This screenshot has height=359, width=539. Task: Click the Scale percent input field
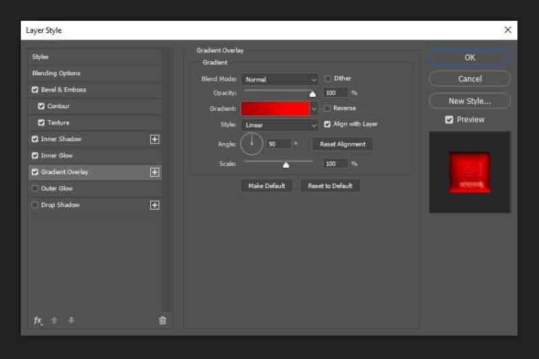(x=336, y=164)
